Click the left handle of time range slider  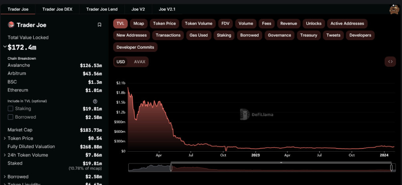[171, 168]
